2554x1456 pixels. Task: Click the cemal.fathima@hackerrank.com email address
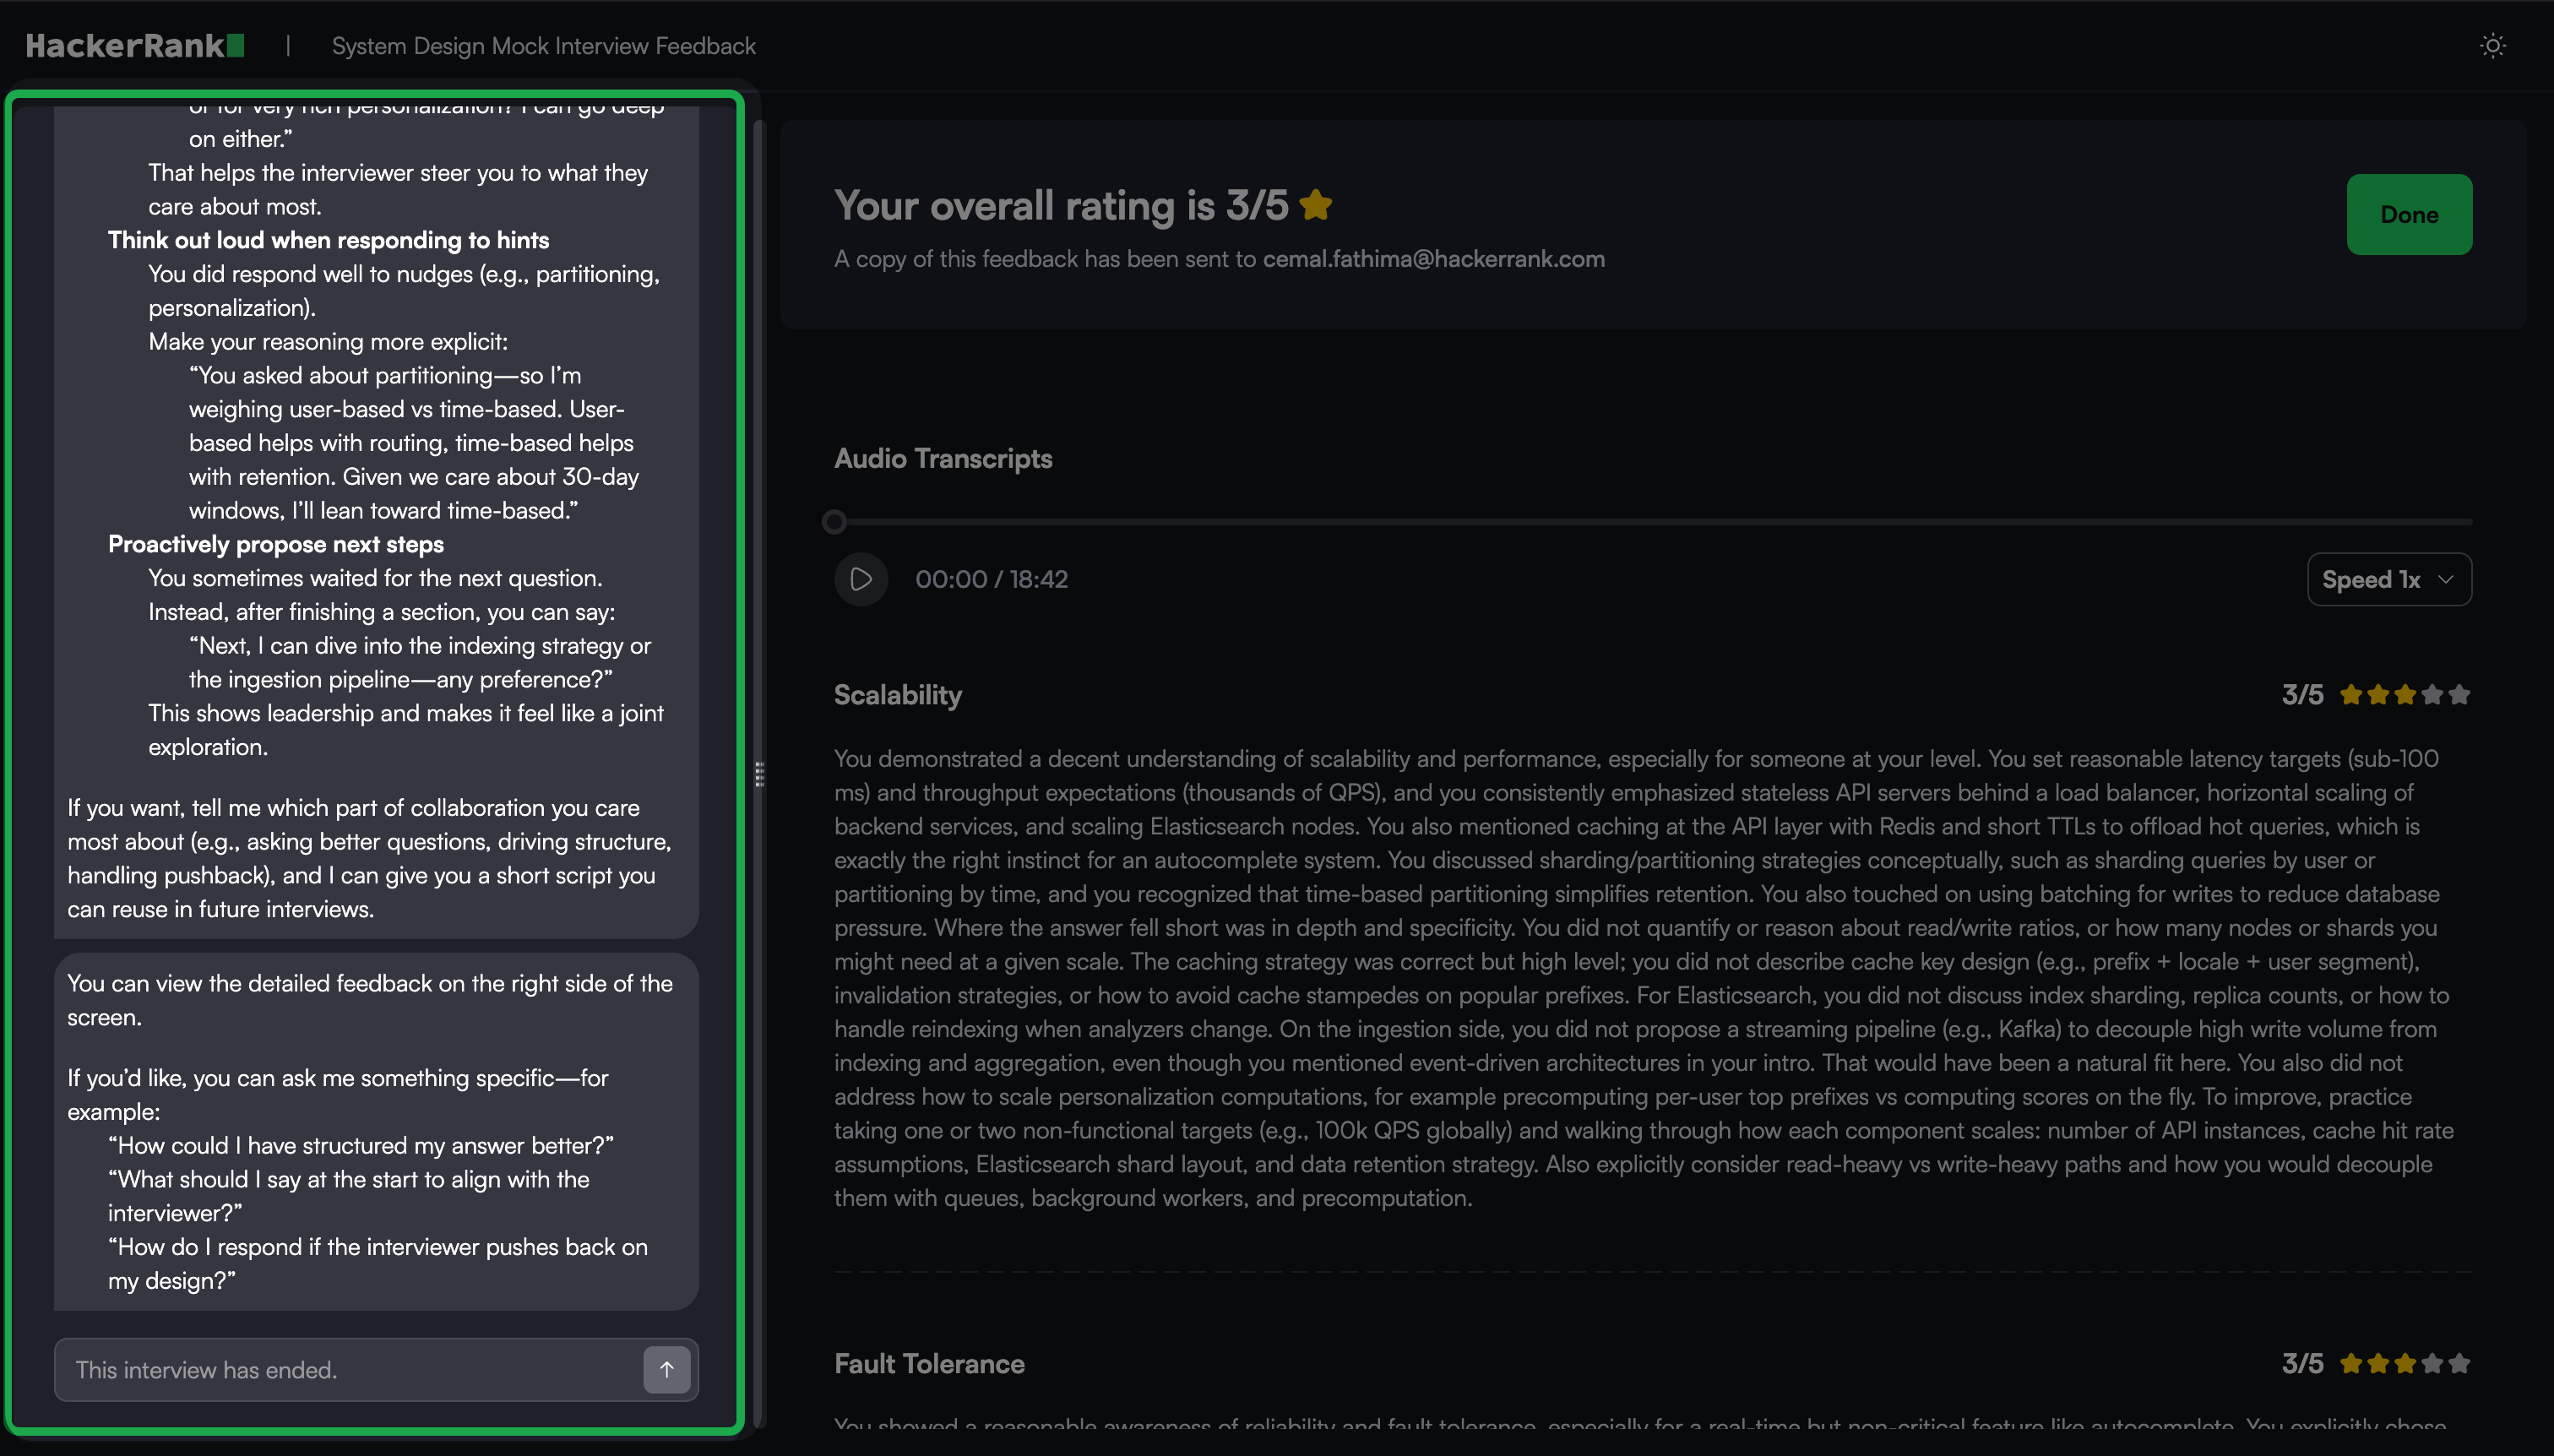click(1433, 259)
